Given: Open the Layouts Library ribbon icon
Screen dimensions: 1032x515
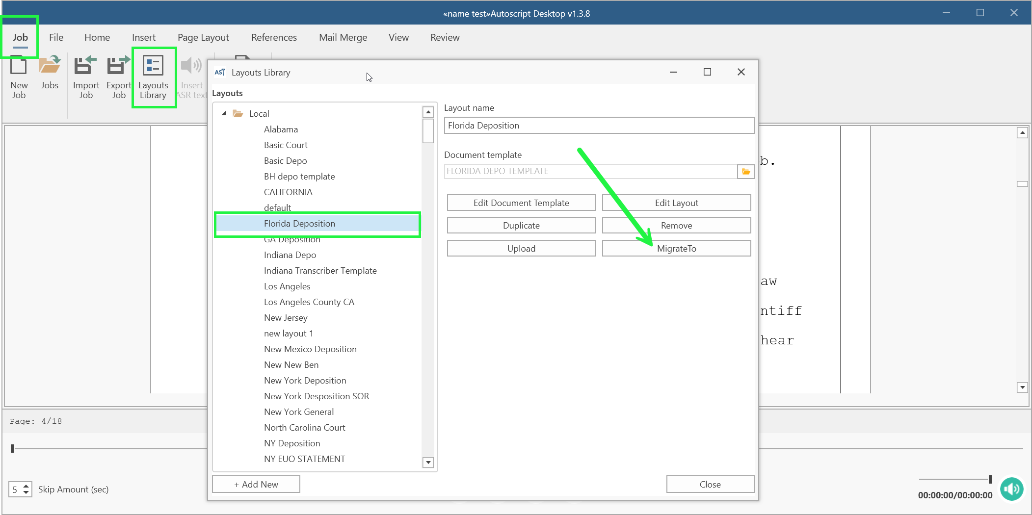Looking at the screenshot, I should (x=153, y=77).
